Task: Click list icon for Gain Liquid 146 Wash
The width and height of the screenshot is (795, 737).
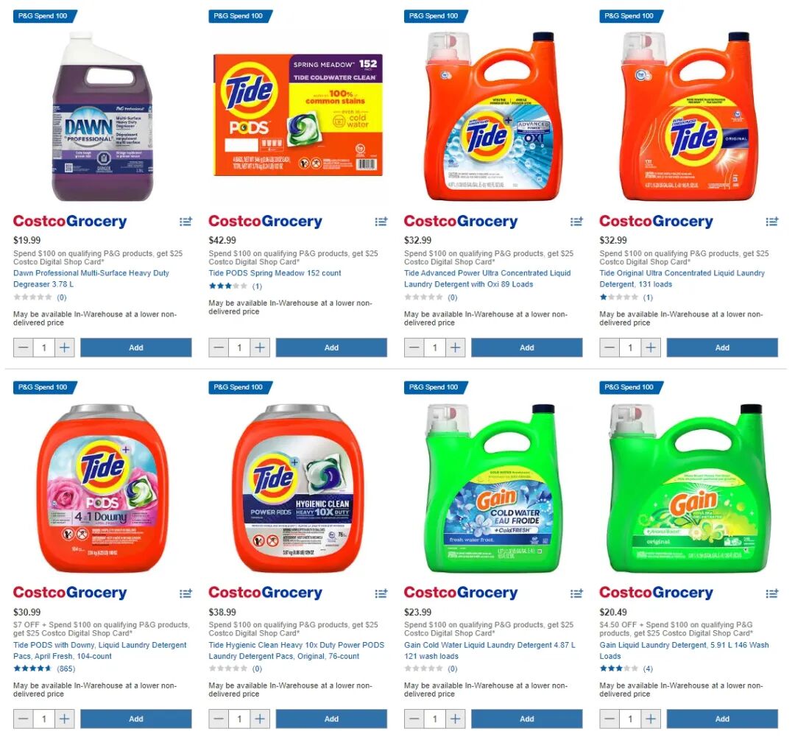Action: [x=771, y=593]
